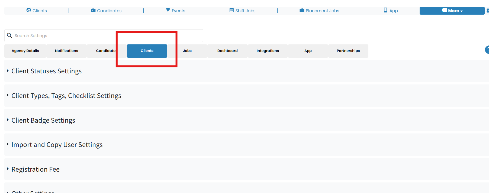The height and width of the screenshot is (193, 489).
Task: Click the Events trophy icon
Action: coord(168,10)
